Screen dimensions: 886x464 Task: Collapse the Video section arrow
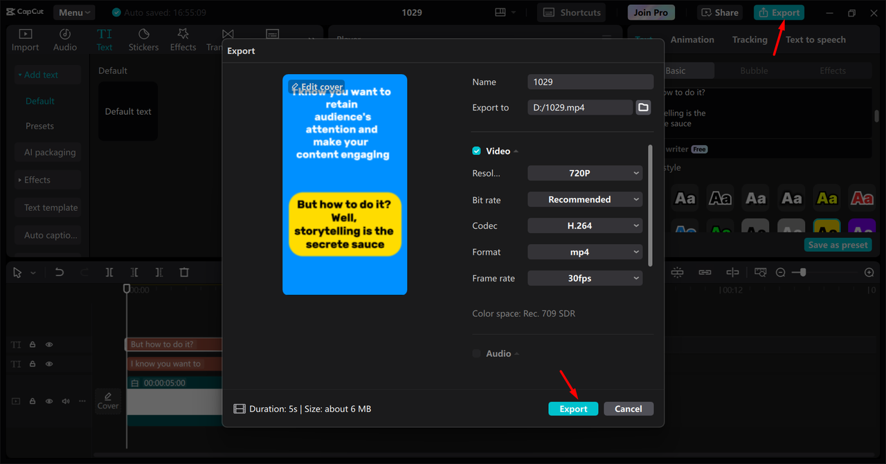click(x=516, y=151)
